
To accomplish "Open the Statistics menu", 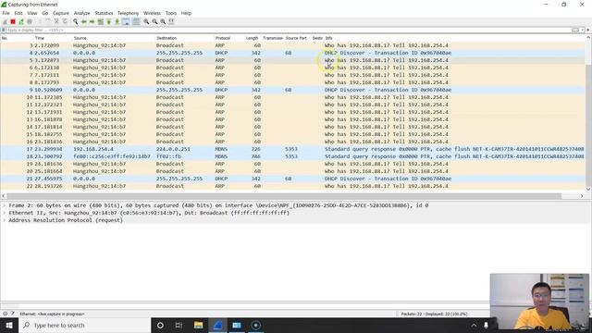I will pos(104,13).
